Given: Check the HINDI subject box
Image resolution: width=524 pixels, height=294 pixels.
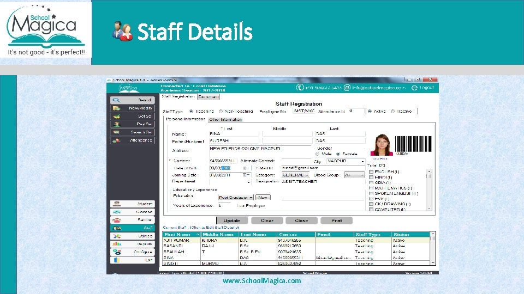Looking at the screenshot, I should (x=371, y=177).
